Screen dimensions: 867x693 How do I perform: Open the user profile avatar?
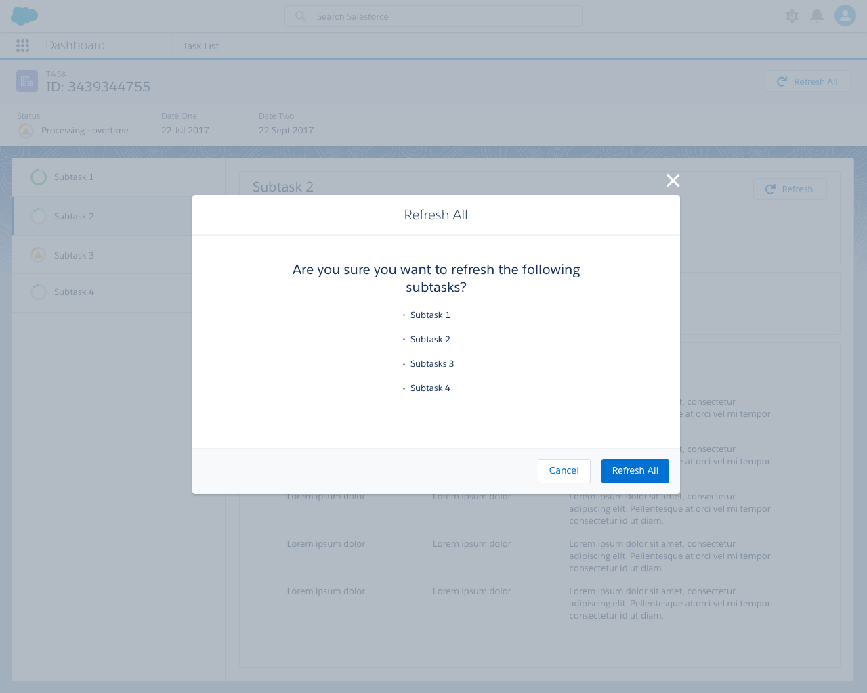coord(845,16)
